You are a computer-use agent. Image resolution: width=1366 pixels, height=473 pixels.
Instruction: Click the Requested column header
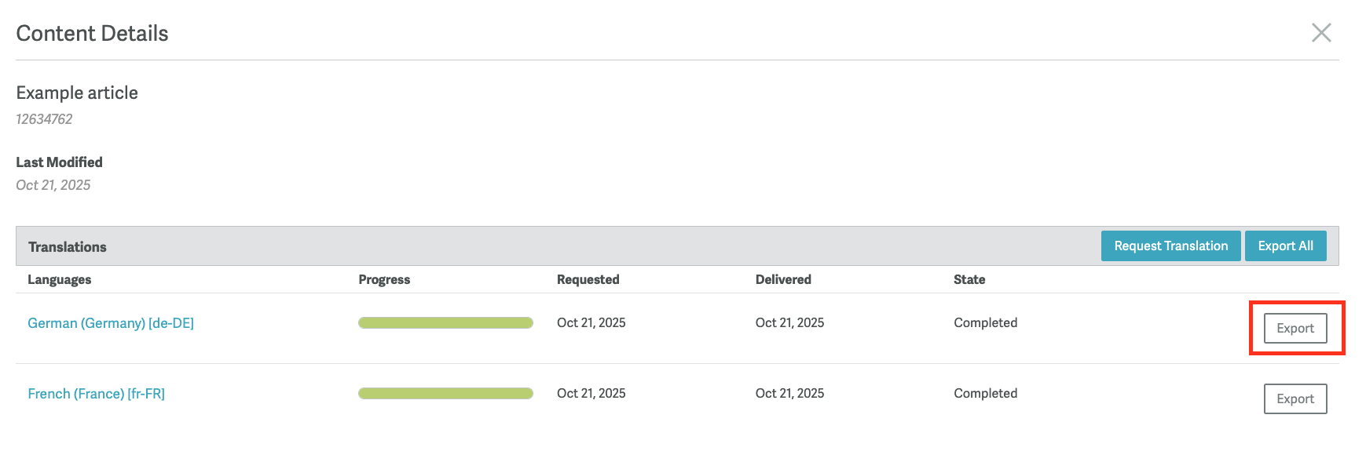[x=588, y=280]
